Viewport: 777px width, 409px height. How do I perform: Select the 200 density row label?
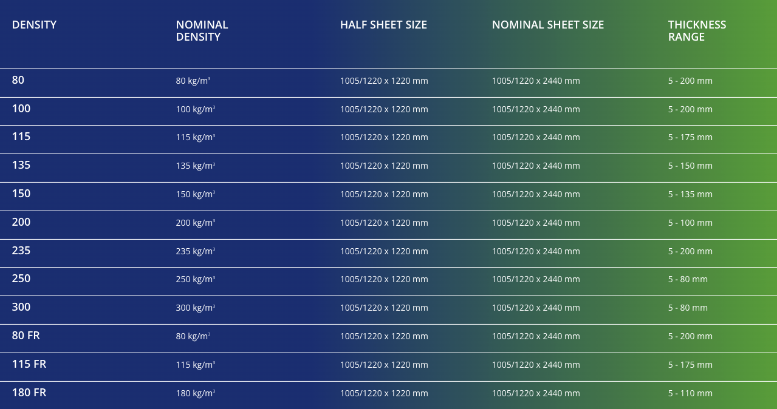(x=21, y=222)
